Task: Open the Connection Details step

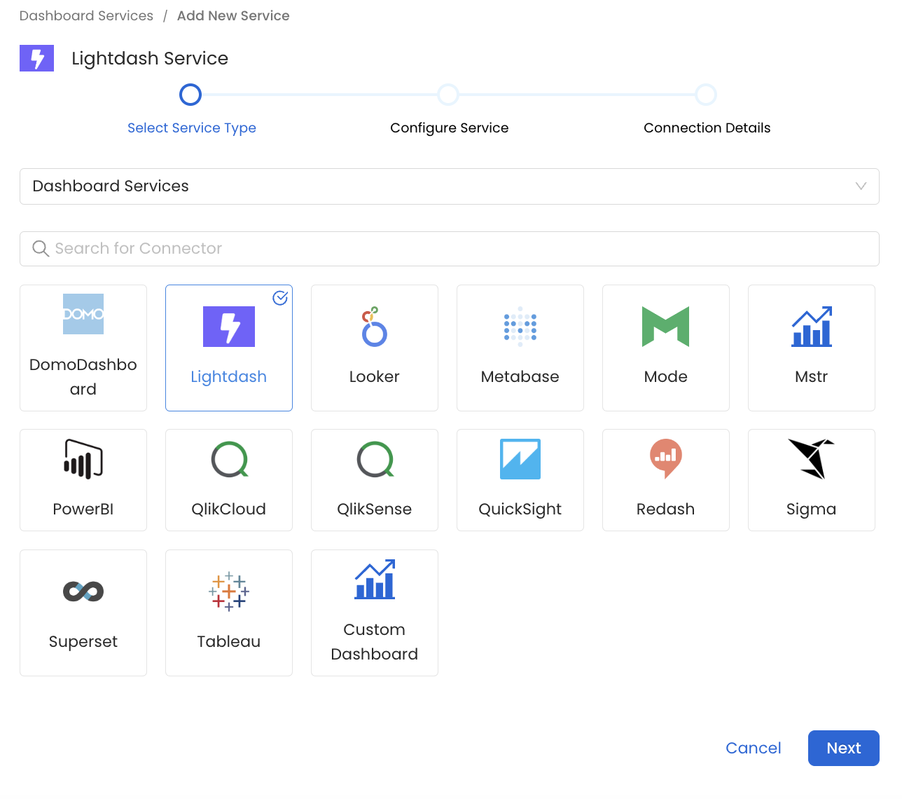Action: 706,95
